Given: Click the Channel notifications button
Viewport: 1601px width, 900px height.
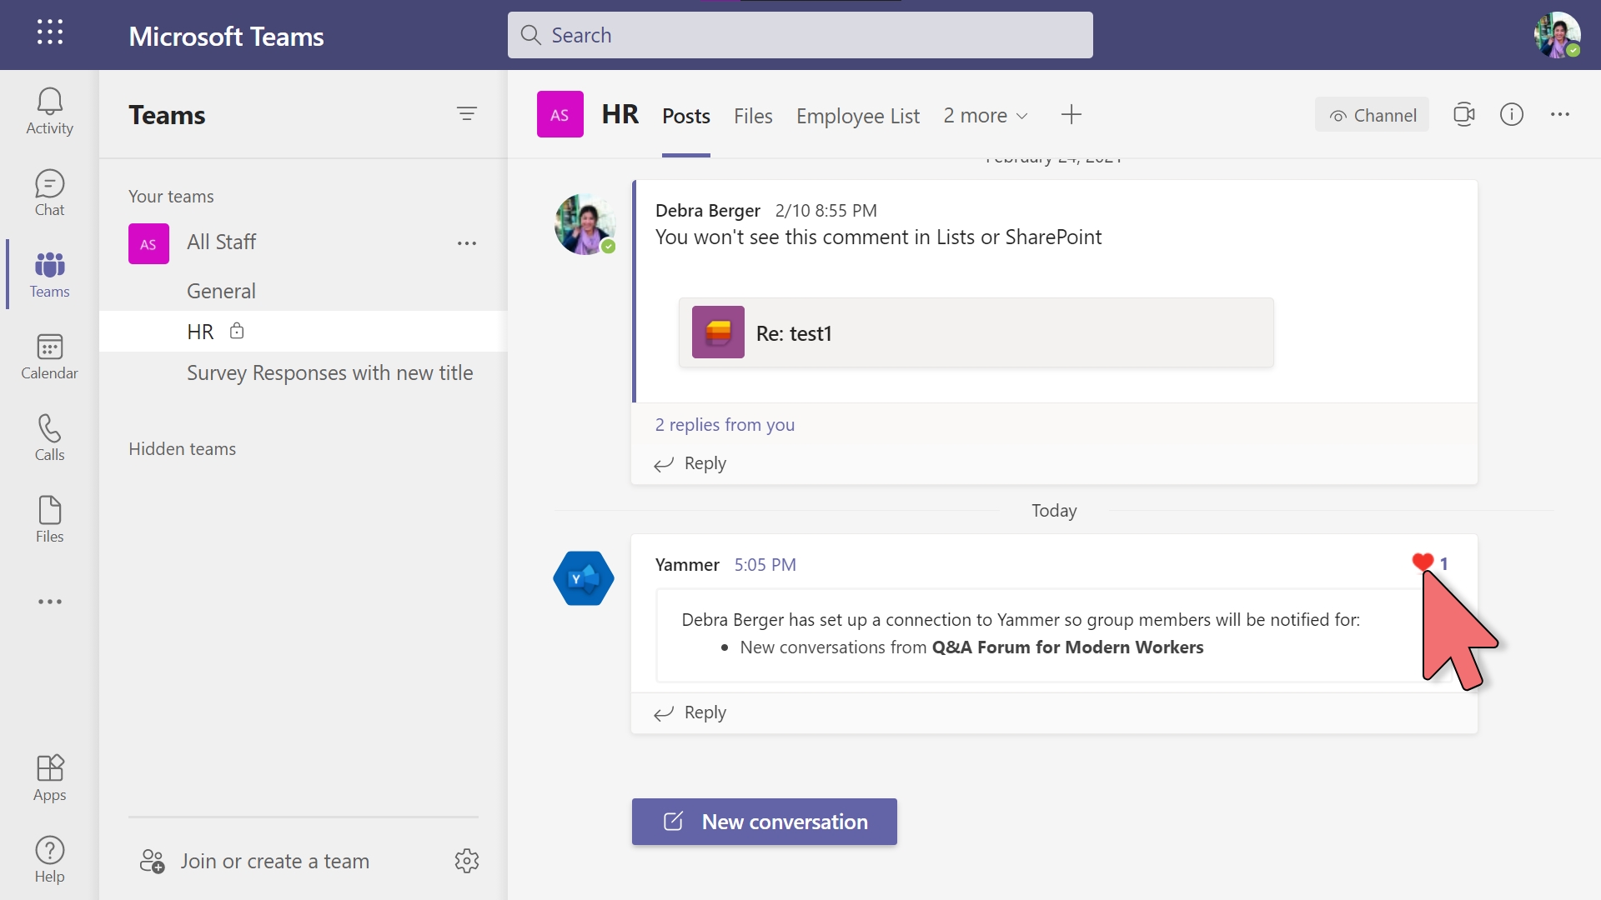Looking at the screenshot, I should (1372, 115).
